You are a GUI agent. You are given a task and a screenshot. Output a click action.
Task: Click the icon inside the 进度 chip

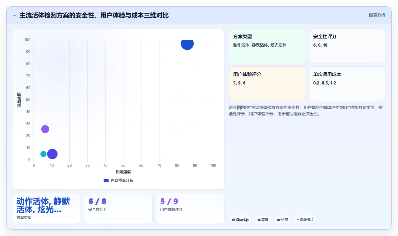point(279,220)
